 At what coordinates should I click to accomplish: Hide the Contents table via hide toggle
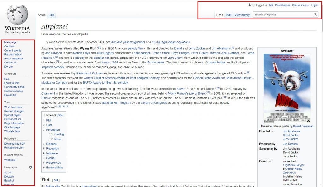pos(60,115)
